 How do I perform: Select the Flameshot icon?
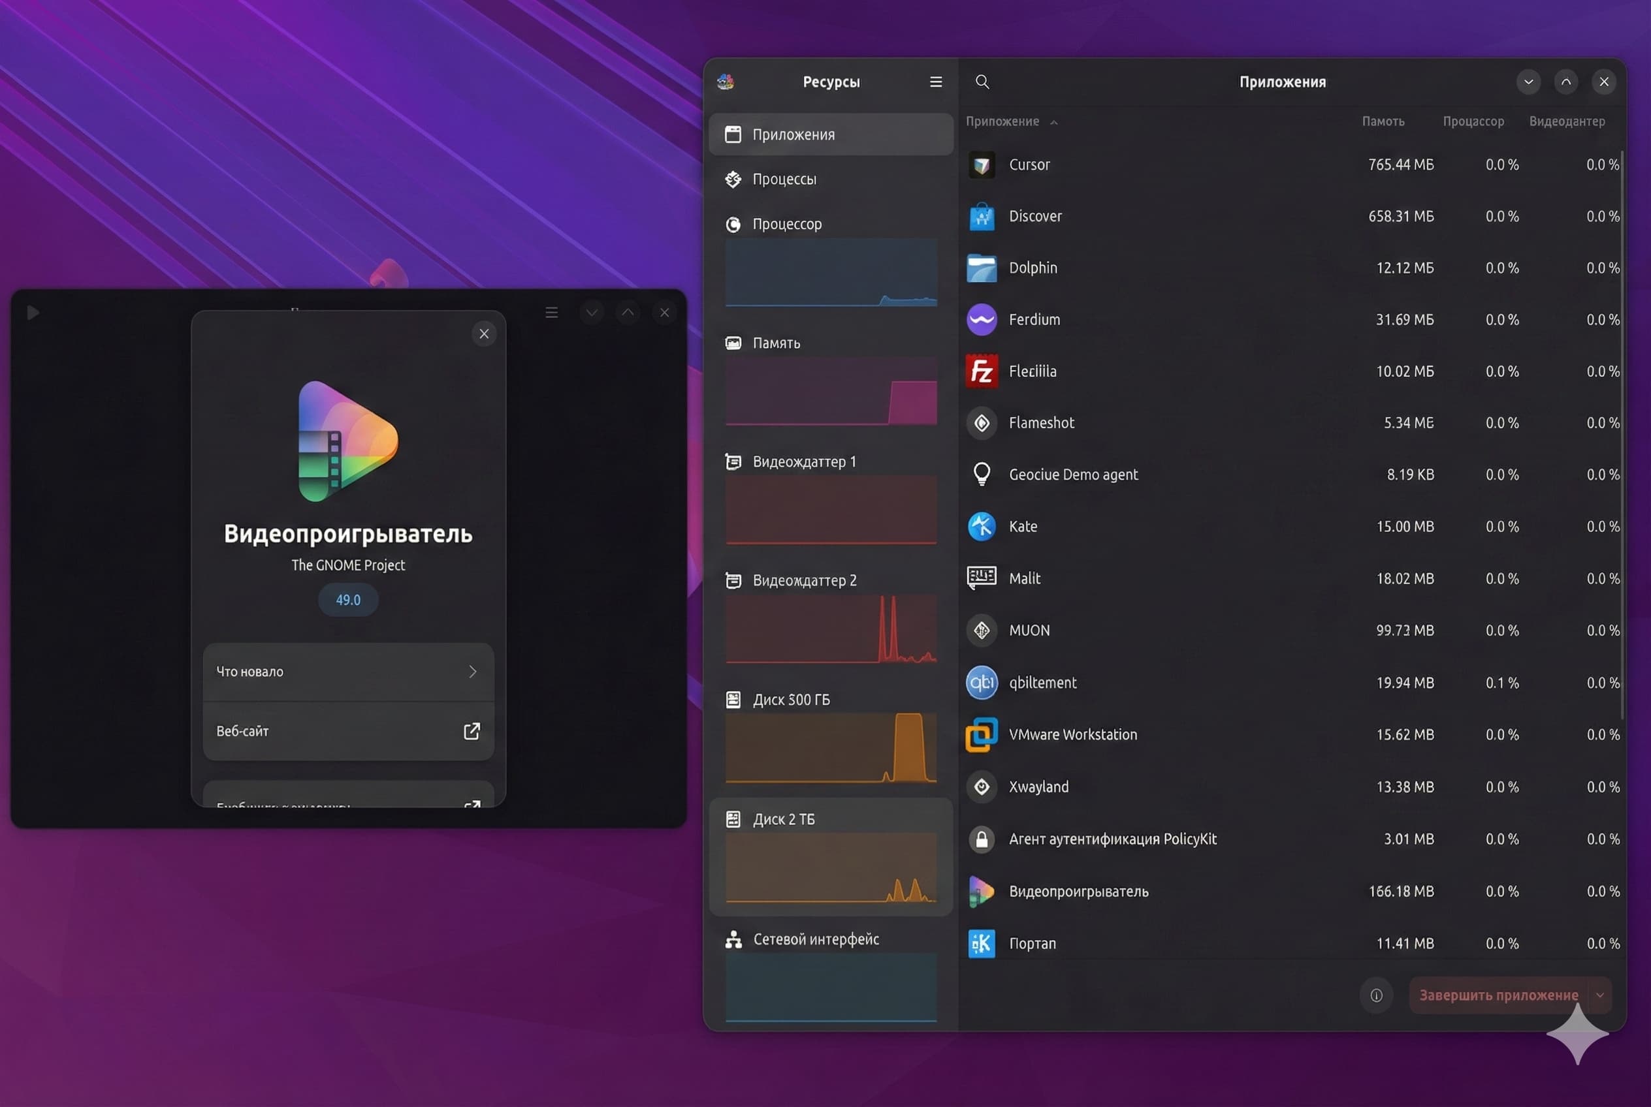(982, 423)
